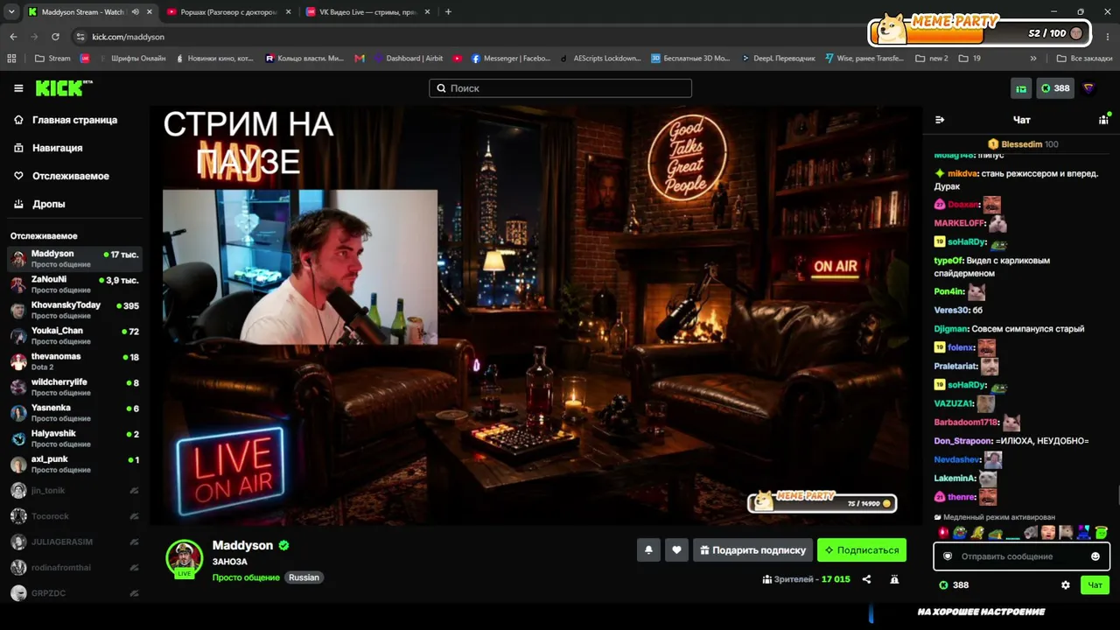The height and width of the screenshot is (630, 1120).
Task: Open the emoji picker in chat input
Action: (1095, 556)
